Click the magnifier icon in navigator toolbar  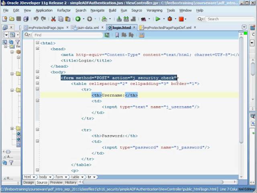click(4, 42)
